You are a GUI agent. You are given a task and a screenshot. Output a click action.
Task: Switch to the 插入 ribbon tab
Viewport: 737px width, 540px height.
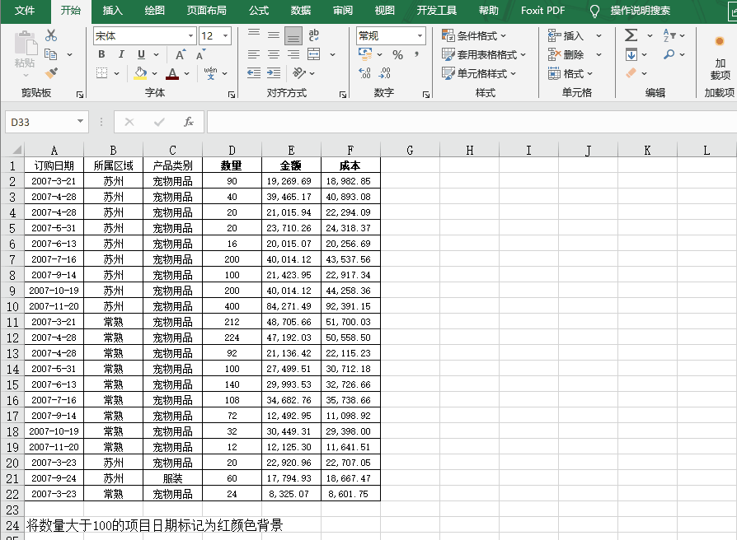click(113, 11)
